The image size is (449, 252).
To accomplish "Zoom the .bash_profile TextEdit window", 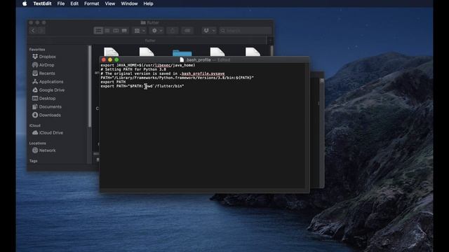I will tap(116, 59).
